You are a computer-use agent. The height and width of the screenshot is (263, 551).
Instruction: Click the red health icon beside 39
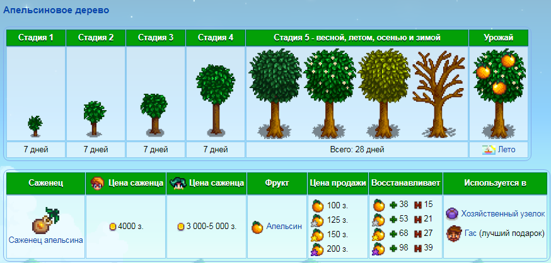(418, 249)
